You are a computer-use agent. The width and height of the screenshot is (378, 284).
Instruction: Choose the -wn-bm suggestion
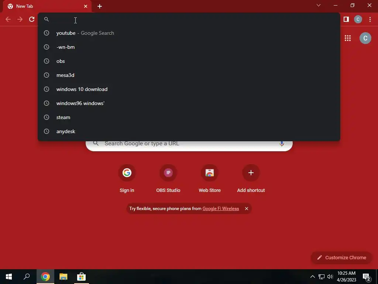(x=189, y=47)
